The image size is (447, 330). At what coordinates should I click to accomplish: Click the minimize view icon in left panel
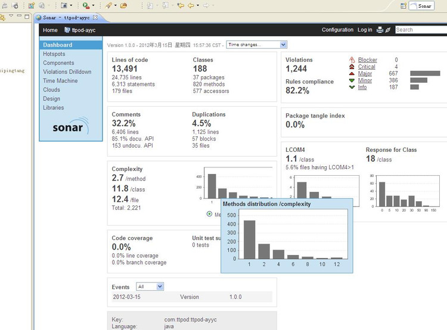(x=19, y=15)
